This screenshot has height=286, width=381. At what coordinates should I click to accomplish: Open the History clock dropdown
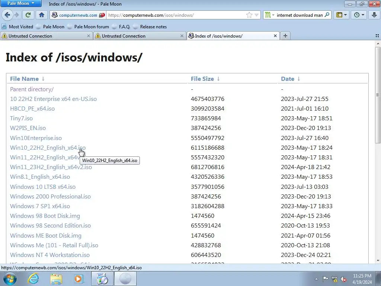(359, 15)
